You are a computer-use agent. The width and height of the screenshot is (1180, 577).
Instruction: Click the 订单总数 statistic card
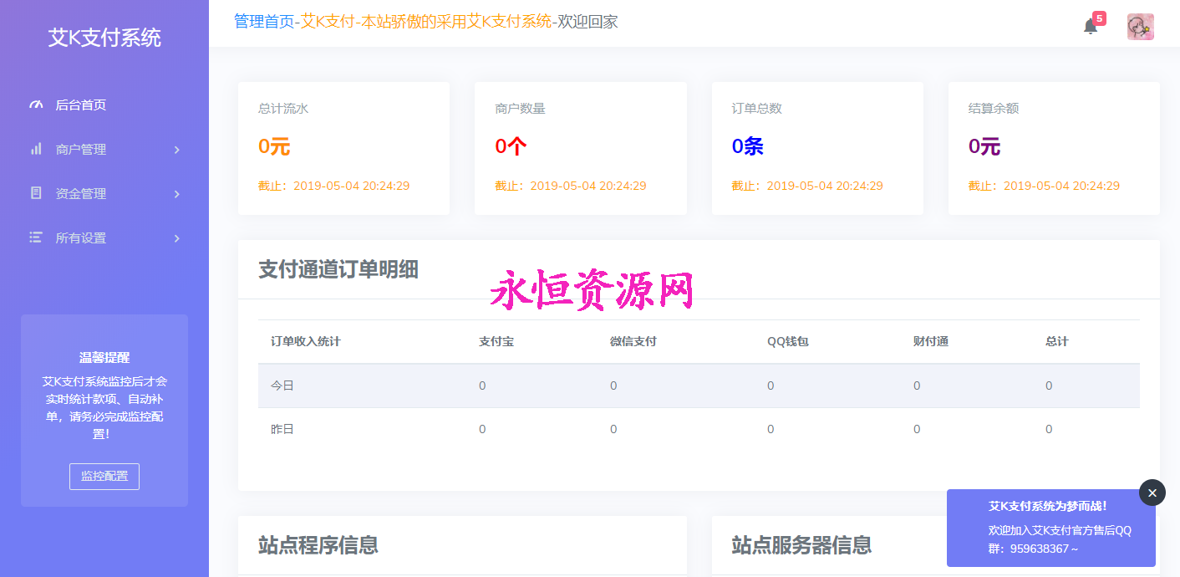(816, 147)
